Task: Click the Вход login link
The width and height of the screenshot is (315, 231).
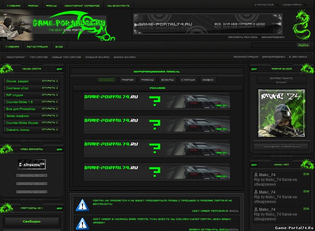Action: coord(59,47)
